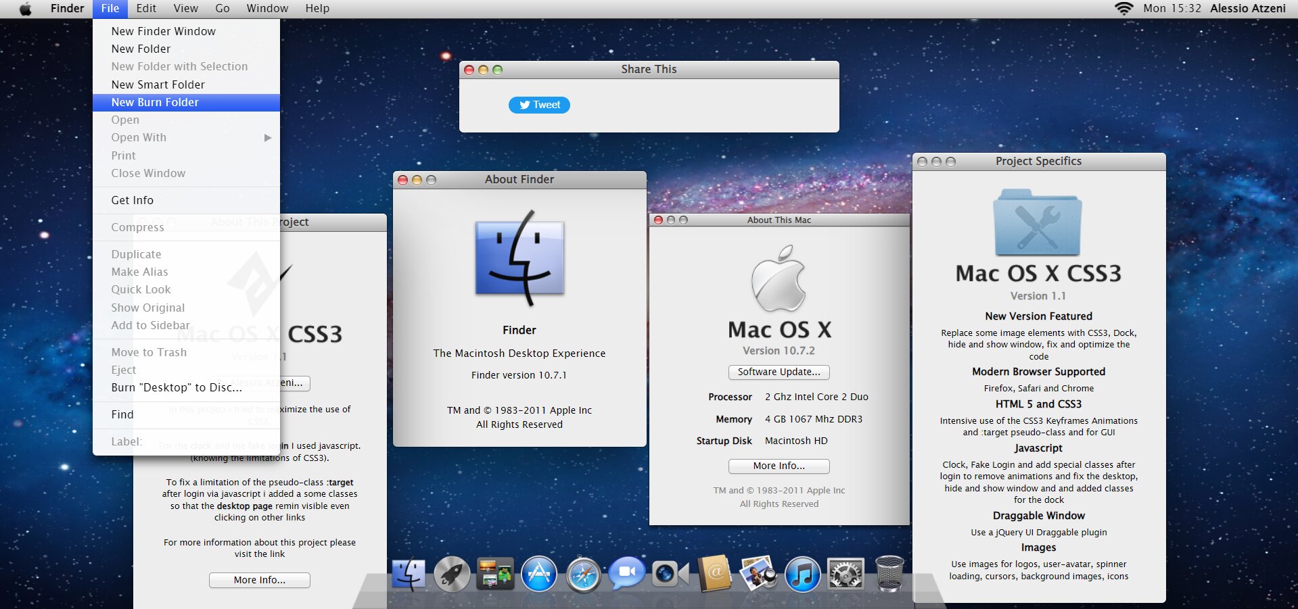Zoom the About This Mac window
Viewport: 1298px width, 609px height.
(683, 220)
